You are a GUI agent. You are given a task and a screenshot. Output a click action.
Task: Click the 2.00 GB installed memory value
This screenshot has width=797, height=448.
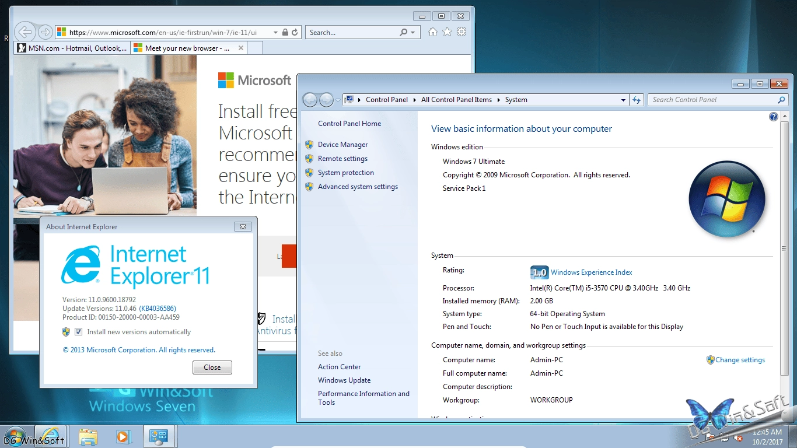[x=541, y=301]
